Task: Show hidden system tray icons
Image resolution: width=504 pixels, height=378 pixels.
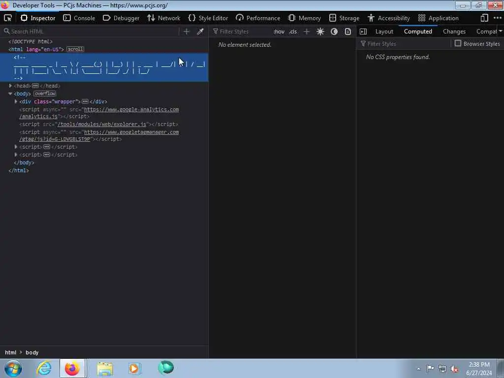Action: [x=418, y=369]
